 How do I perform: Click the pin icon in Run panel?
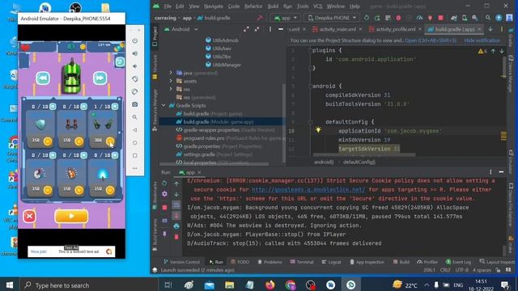click(x=164, y=234)
